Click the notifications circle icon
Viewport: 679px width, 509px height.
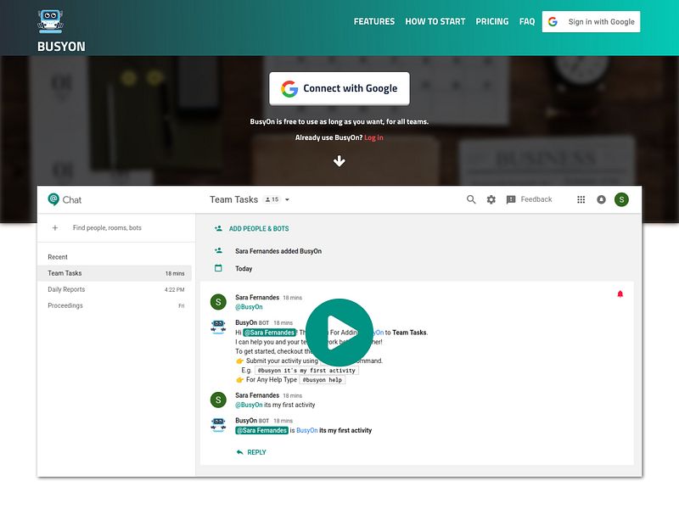coord(601,199)
